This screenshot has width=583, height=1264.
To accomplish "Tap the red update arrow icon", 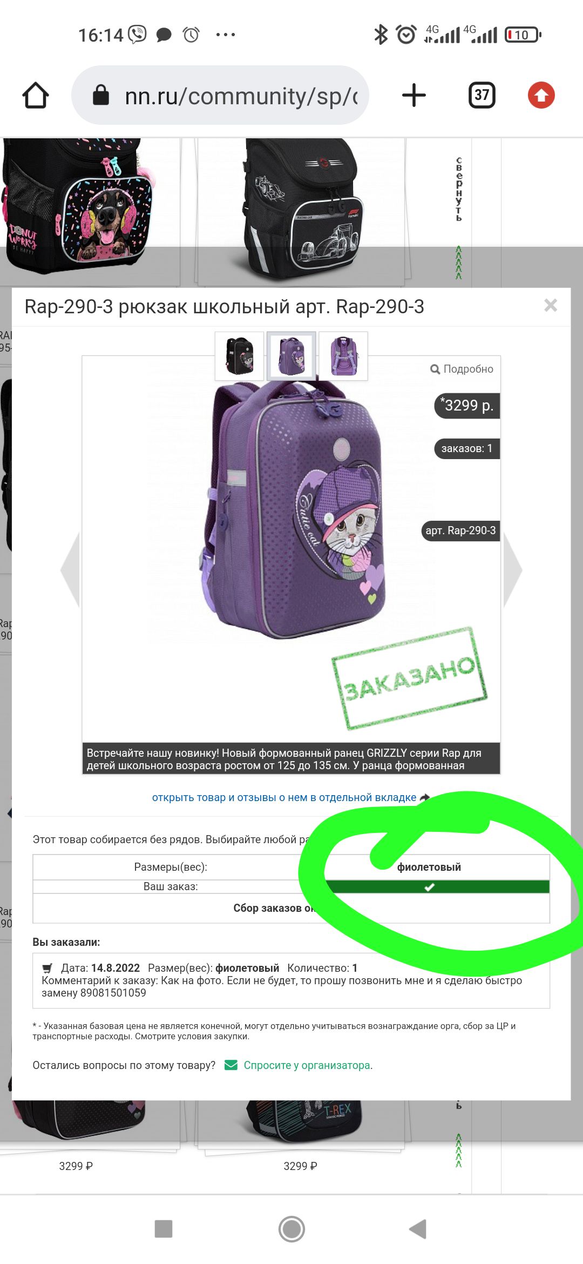I will pyautogui.click(x=541, y=96).
